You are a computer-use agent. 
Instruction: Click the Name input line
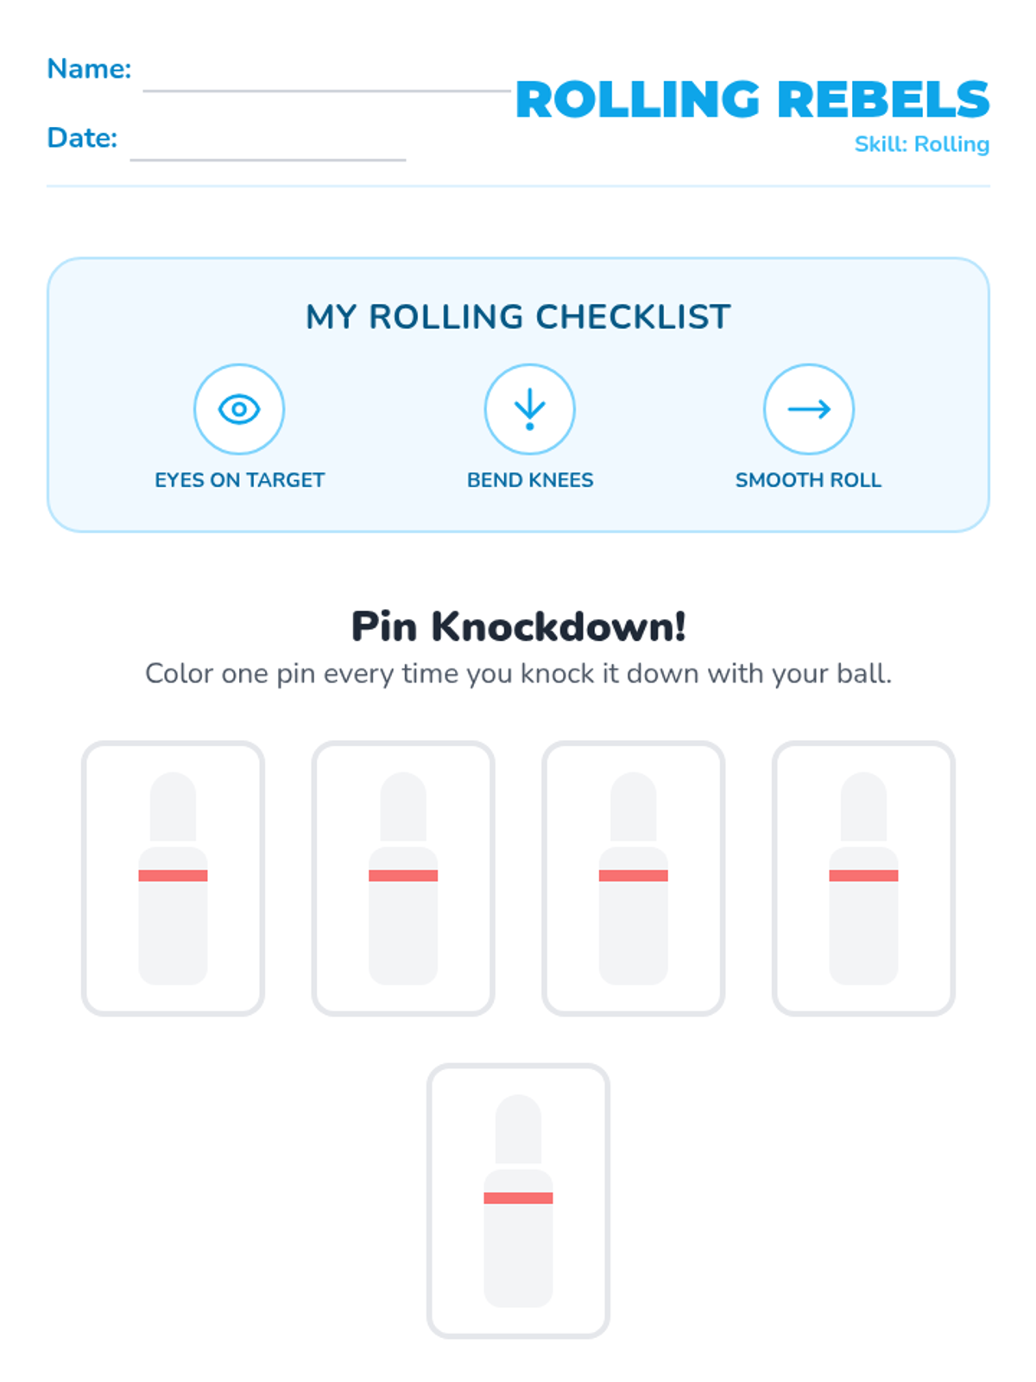coord(326,82)
